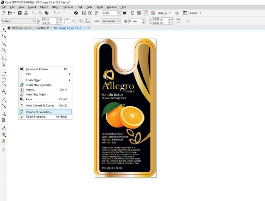265x201 pixels.
Task: Choose Create New Symmetry
Action: (x=45, y=85)
